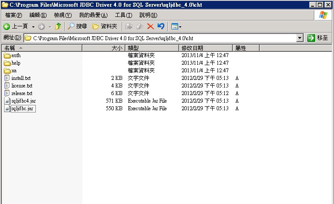Click the 550 KB size value
Viewport: 334px width, 204px height.
(x=114, y=108)
